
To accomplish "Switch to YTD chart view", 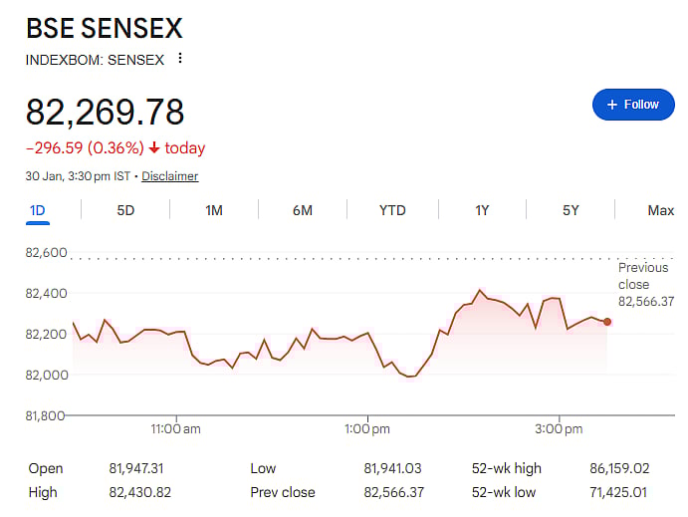I will pyautogui.click(x=392, y=210).
